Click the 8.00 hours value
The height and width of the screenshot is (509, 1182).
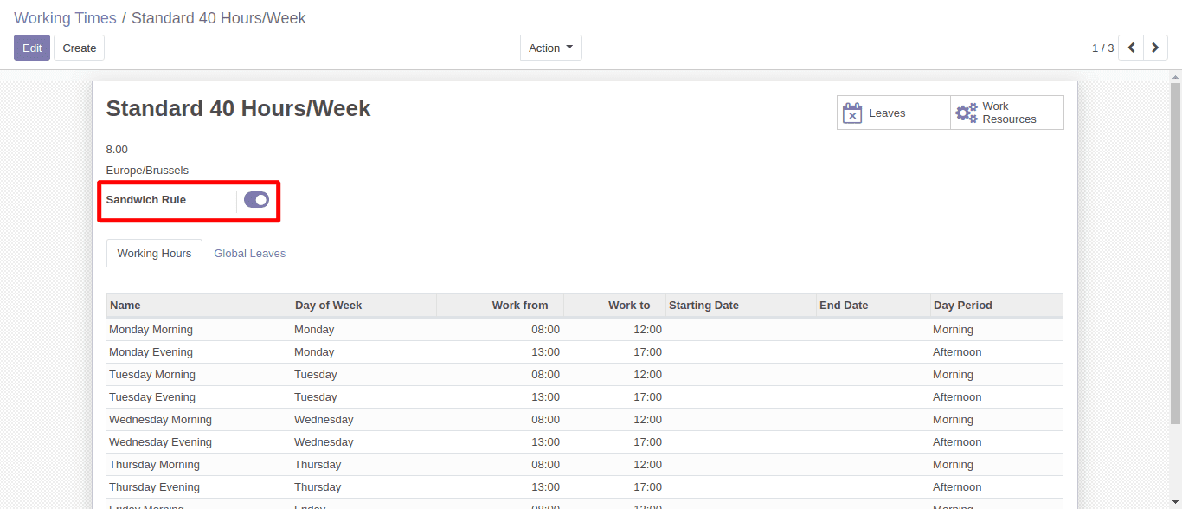pyautogui.click(x=117, y=150)
